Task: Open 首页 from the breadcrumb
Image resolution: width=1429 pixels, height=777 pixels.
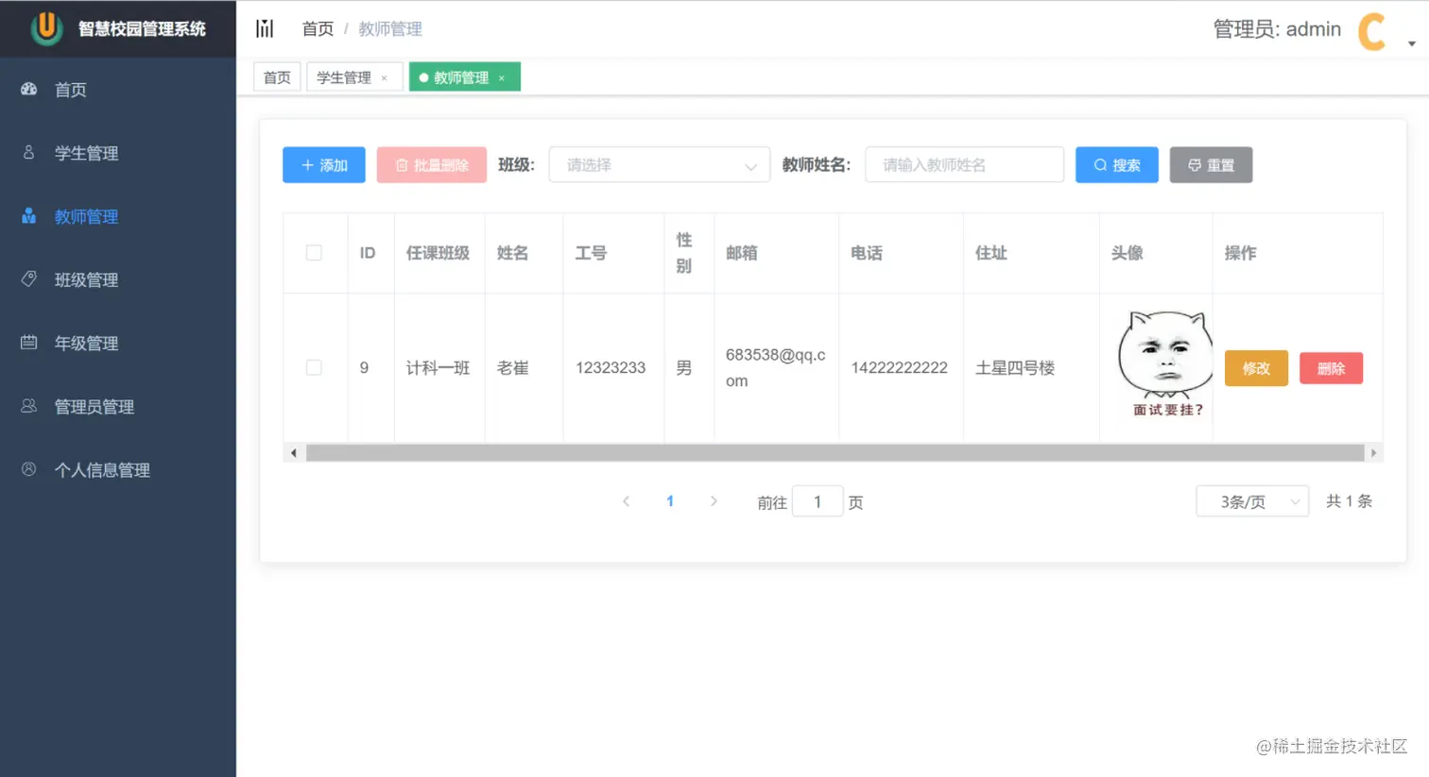Action: click(x=318, y=28)
